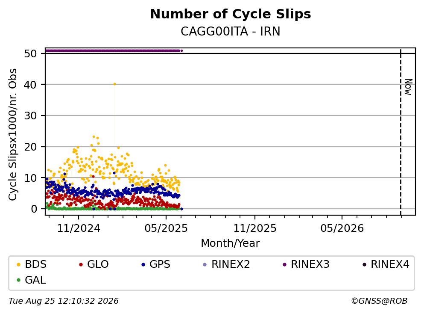Click the y-axis value 30
Viewport: 424px width, 314px height.
tap(30, 116)
